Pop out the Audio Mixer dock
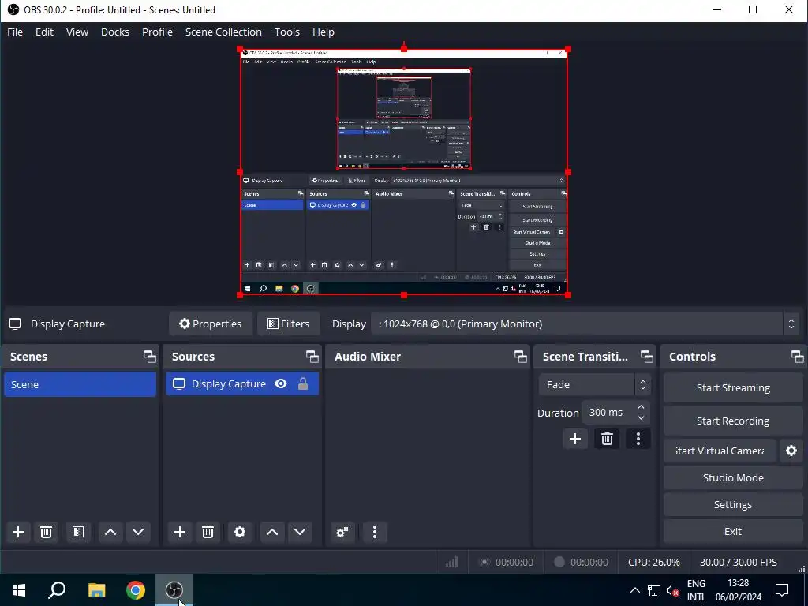The width and height of the screenshot is (808, 606). [x=521, y=357]
